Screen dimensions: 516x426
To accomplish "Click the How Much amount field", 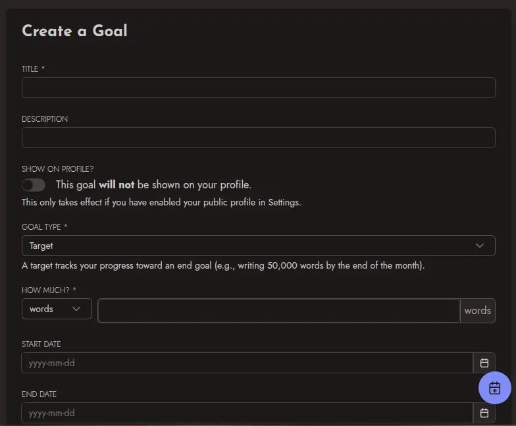I will [x=279, y=311].
